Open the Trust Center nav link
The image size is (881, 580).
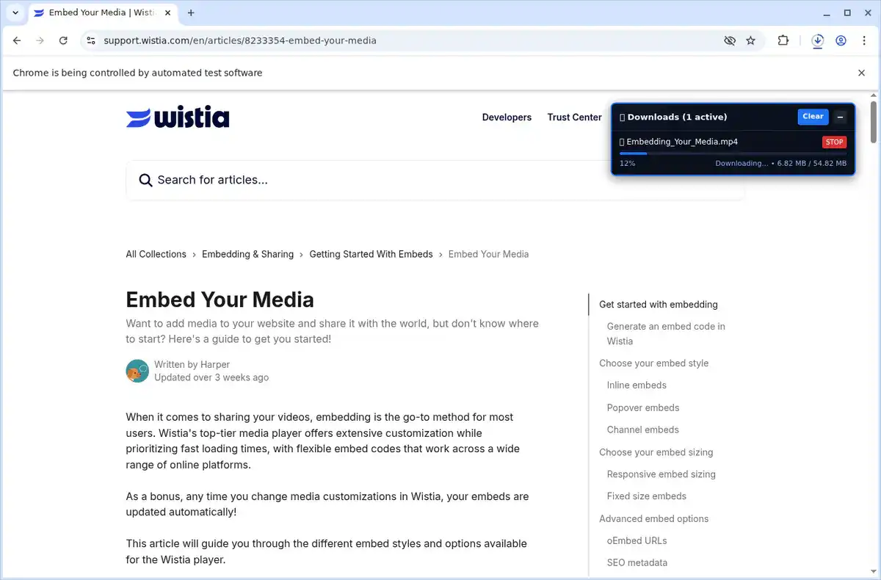click(x=574, y=117)
